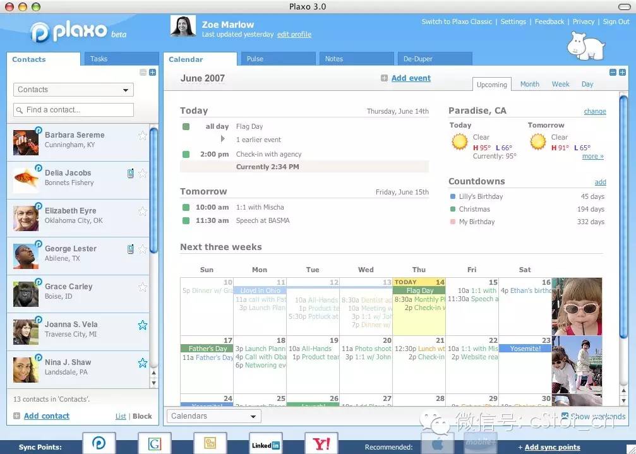
Task: Star Delia Jacobs as favorite
Action: click(142, 174)
